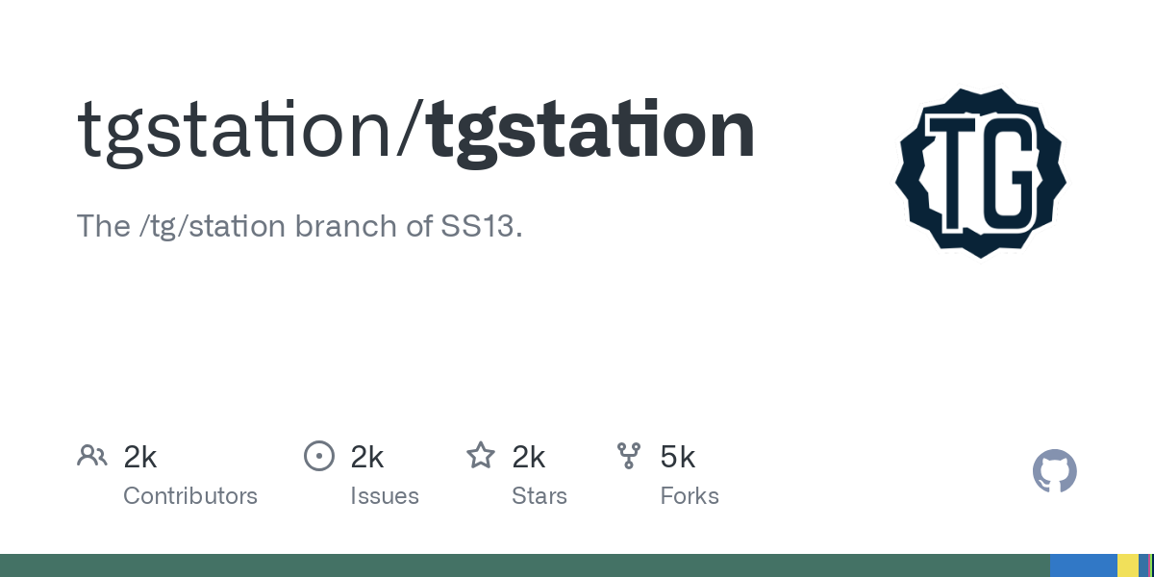The height and width of the screenshot is (577, 1154).
Task: Click the repository description about SS13
Action: [300, 226]
